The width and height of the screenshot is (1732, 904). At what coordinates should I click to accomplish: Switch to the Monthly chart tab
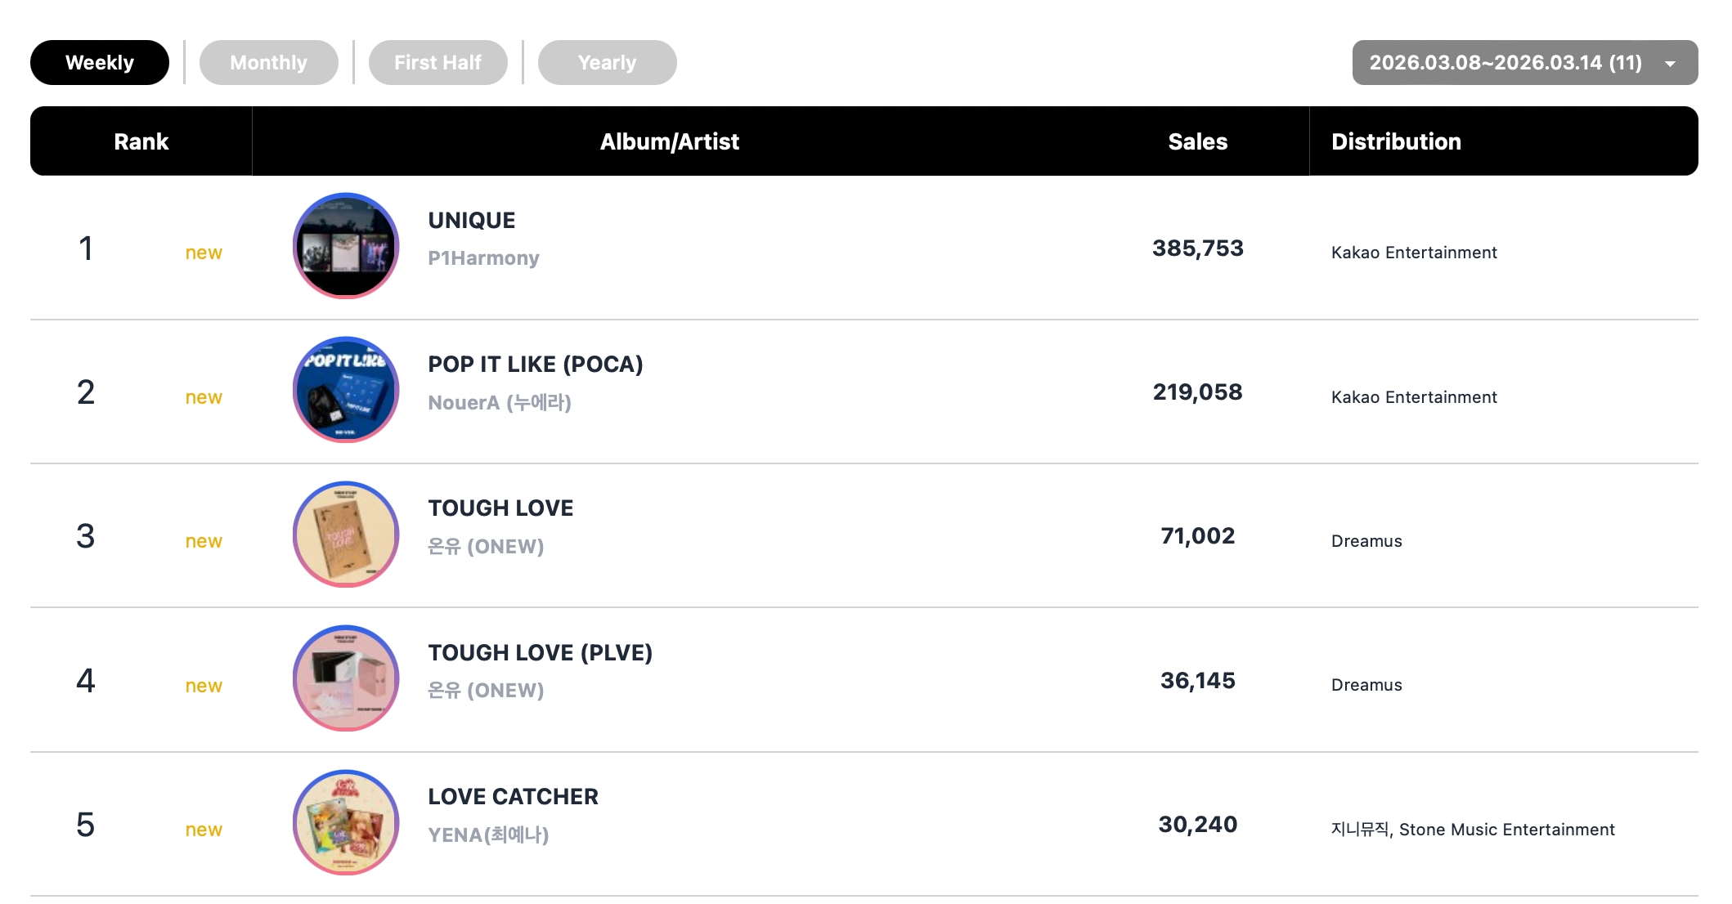click(268, 63)
